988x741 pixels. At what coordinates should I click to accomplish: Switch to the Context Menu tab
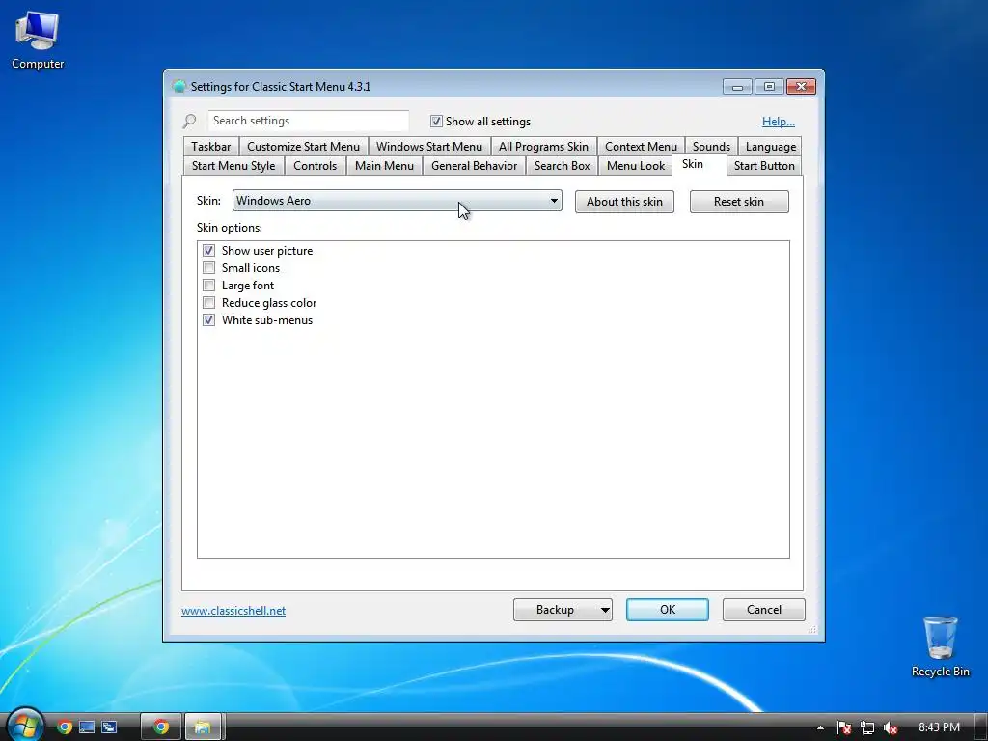pyautogui.click(x=641, y=147)
